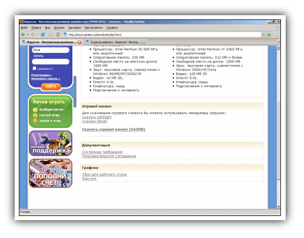
Task: Click the bullet icon beside 'зайди в игру'
Action: coord(35,121)
